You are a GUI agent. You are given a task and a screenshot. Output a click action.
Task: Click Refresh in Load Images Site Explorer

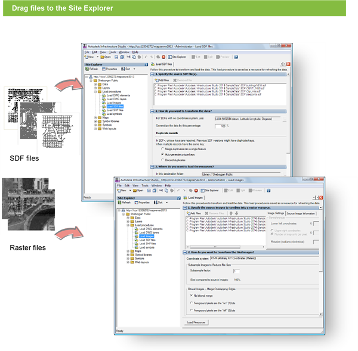124,202
